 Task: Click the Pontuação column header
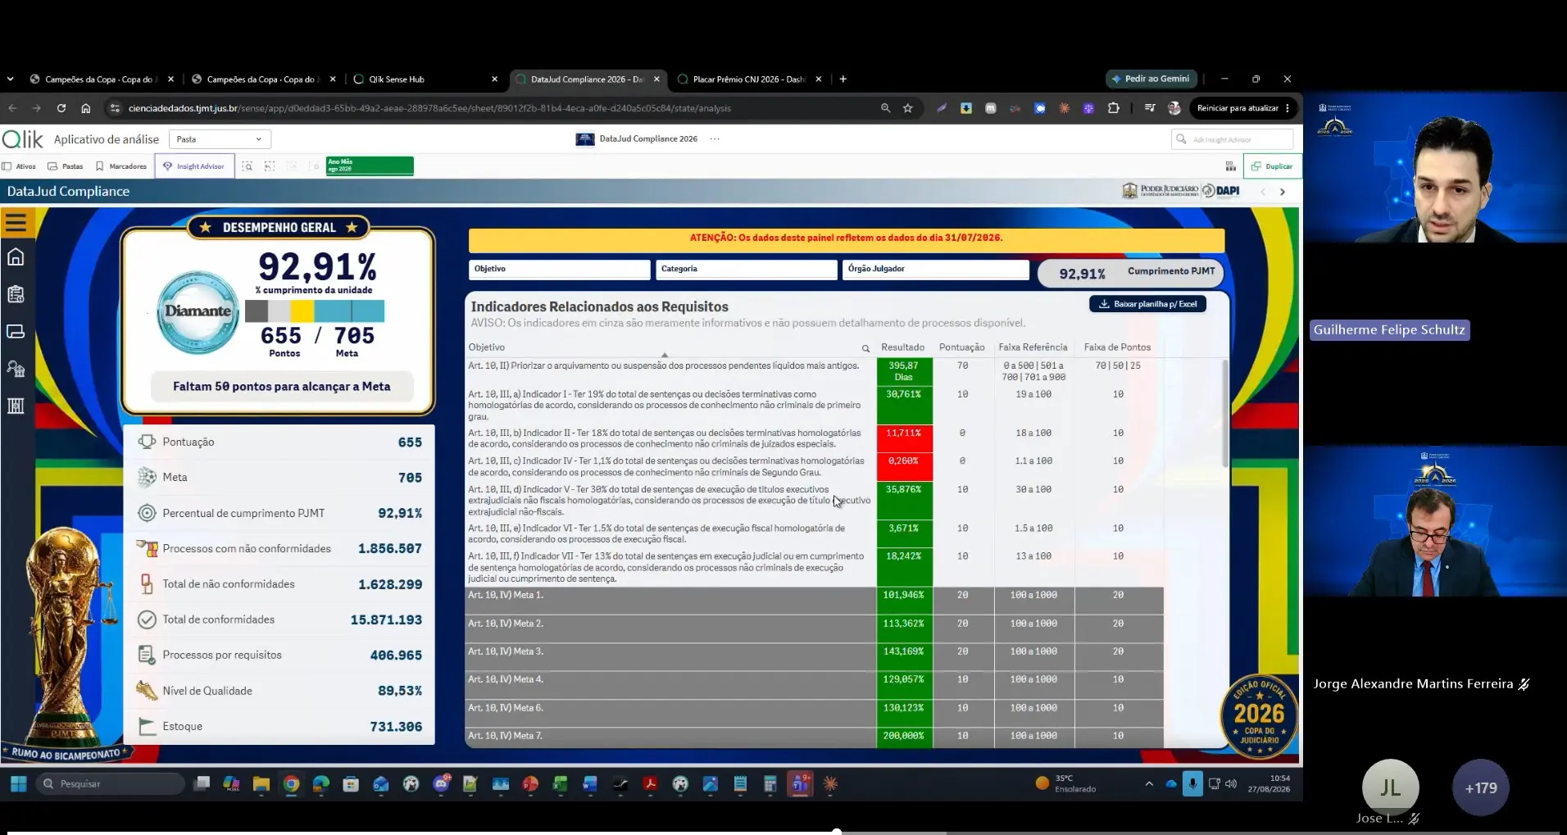click(961, 347)
